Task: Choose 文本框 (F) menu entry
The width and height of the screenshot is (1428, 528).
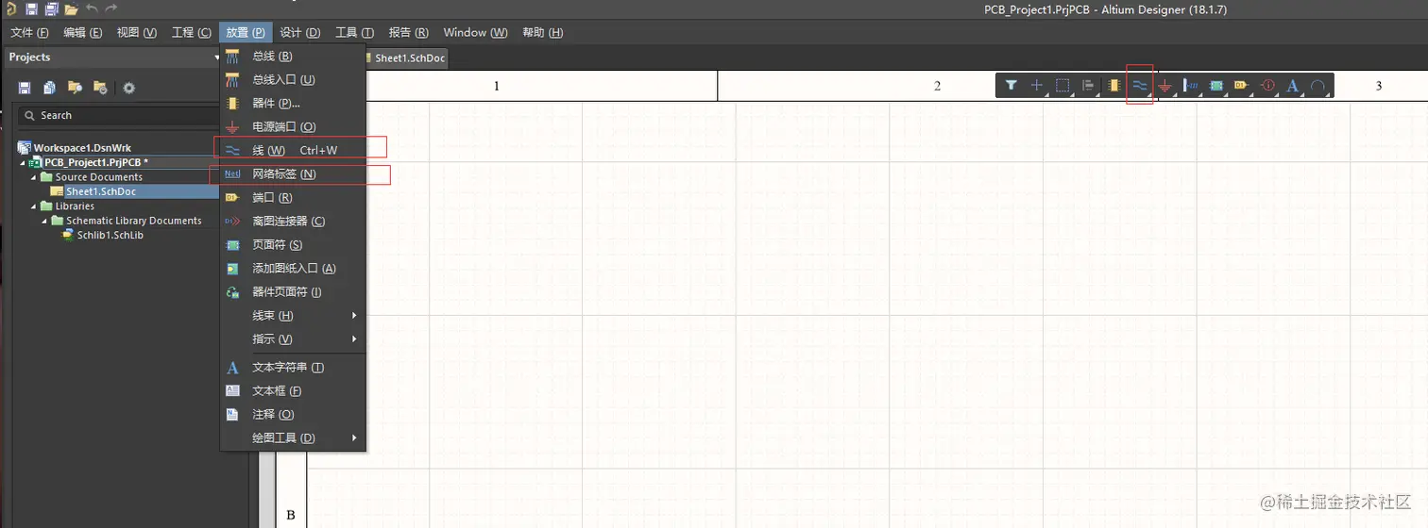Action: 293,391
